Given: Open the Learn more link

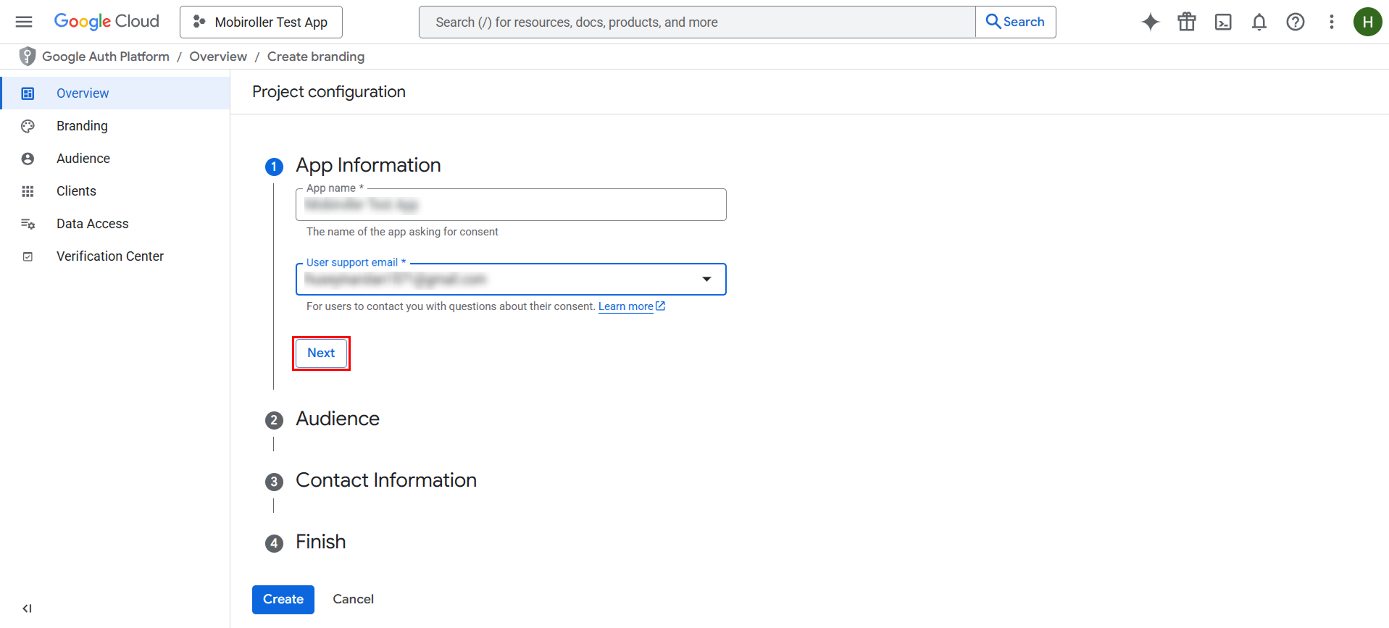Looking at the screenshot, I should (x=632, y=306).
